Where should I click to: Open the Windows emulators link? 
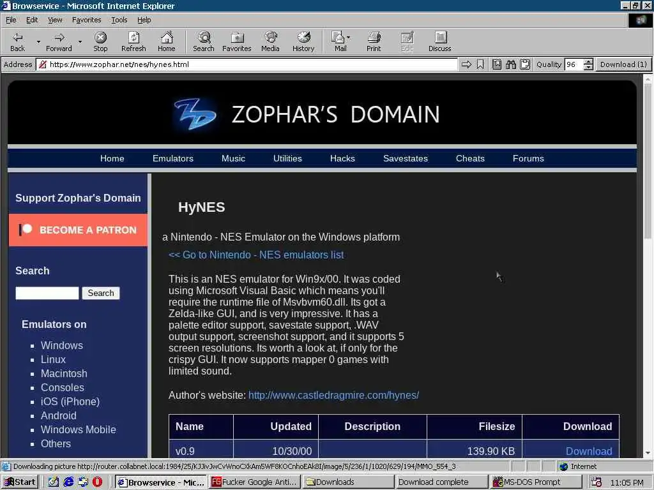coord(62,345)
